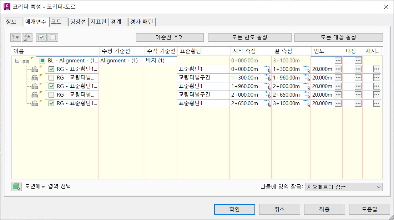This screenshot has width=394, height=220.
Task: Apply changes with 적용 button
Action: click(x=324, y=209)
